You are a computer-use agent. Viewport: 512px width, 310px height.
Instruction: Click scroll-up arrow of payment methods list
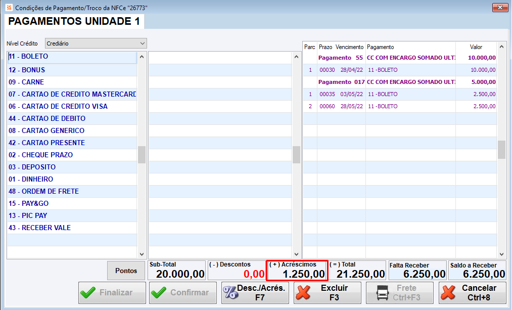point(142,57)
